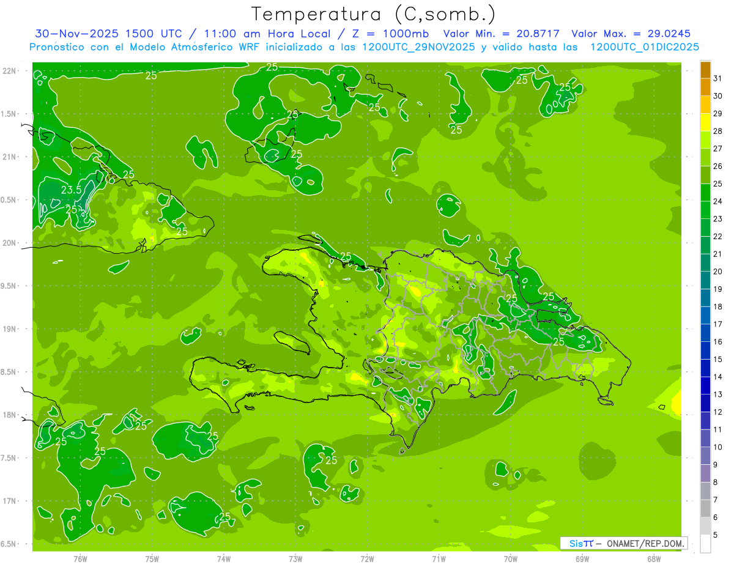Image resolution: width=734 pixels, height=567 pixels.
Task: Click the '6.5N' latitude axis label
Action: [9, 544]
